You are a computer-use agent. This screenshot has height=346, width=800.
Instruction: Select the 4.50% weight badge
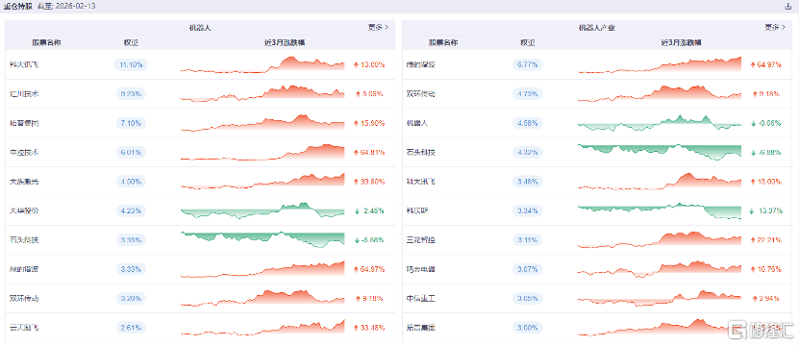pos(131,182)
